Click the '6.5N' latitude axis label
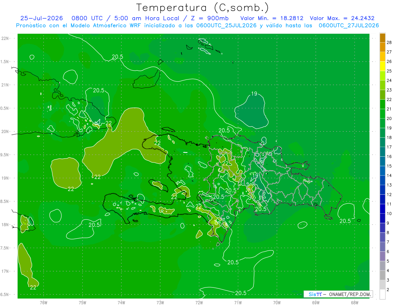 [x=5, y=294]
